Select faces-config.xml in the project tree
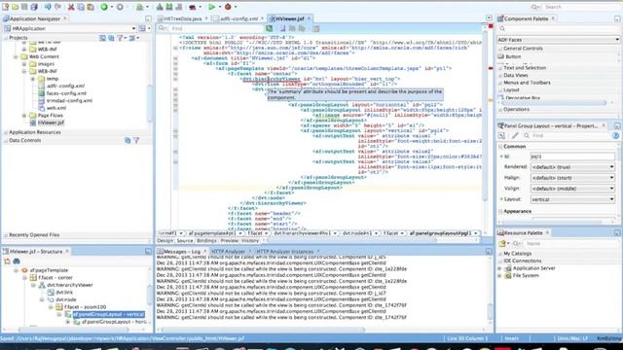The width and height of the screenshot is (623, 350). tap(66, 93)
